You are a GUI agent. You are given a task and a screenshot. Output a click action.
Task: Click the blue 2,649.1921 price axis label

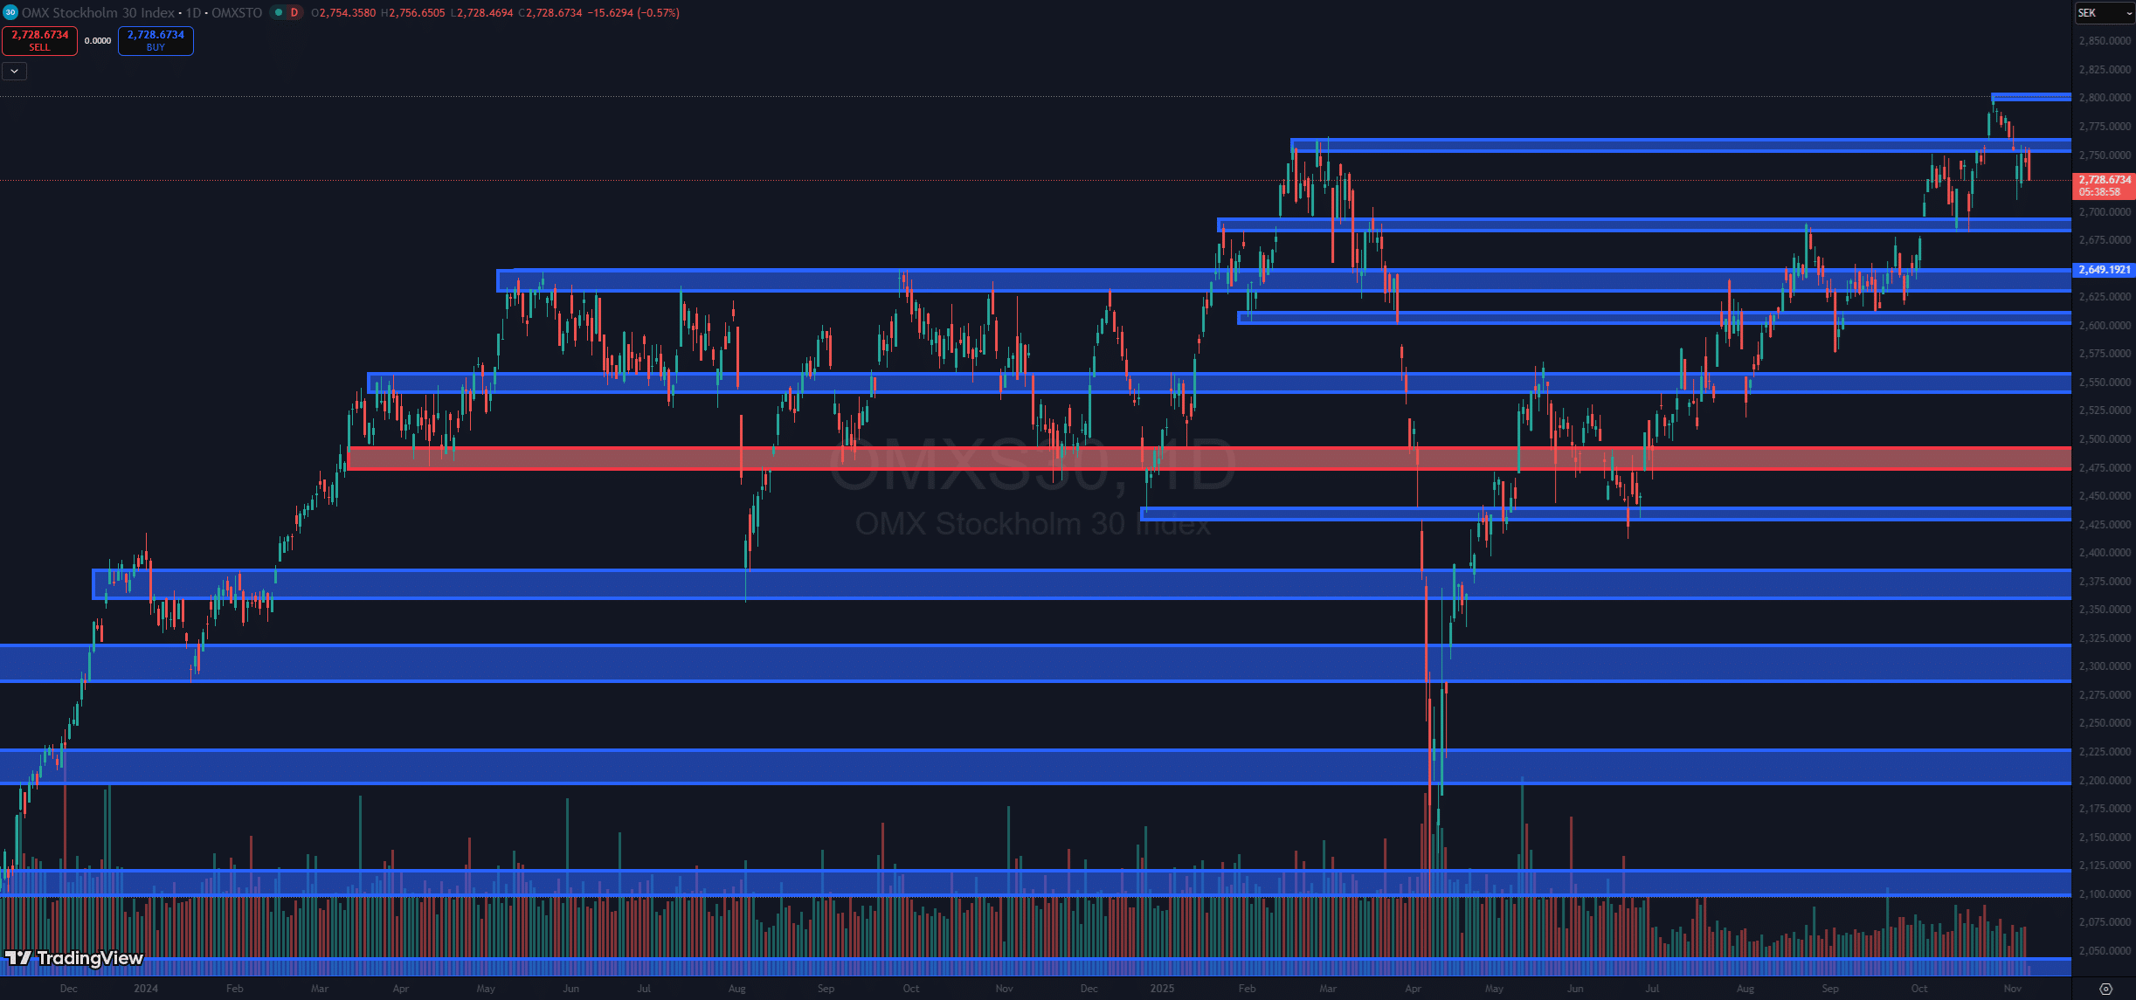click(2104, 270)
